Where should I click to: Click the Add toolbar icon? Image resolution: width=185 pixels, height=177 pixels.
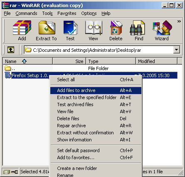click(x=22, y=28)
